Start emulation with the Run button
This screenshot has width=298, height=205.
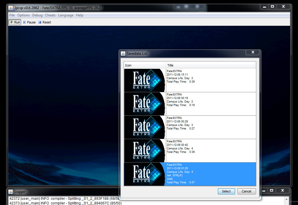tap(15, 22)
